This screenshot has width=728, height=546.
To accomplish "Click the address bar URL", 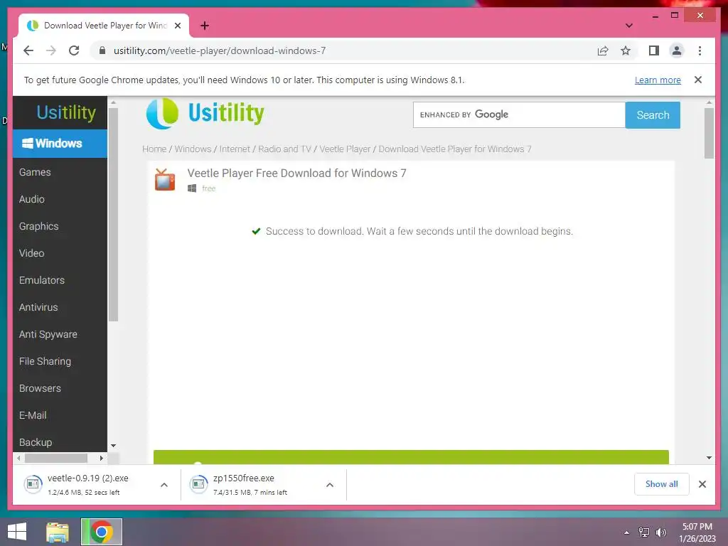I will (x=219, y=50).
